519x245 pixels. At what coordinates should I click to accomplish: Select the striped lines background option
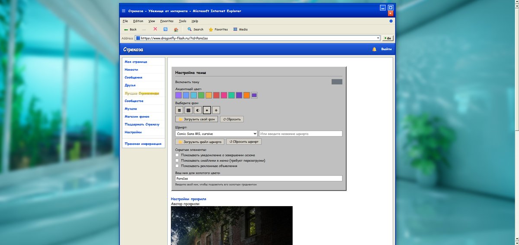[x=179, y=110]
